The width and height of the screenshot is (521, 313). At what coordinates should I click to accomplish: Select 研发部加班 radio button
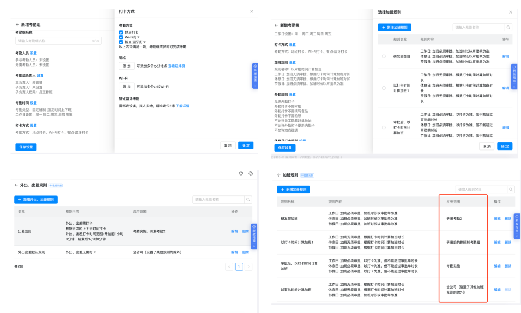[384, 56]
